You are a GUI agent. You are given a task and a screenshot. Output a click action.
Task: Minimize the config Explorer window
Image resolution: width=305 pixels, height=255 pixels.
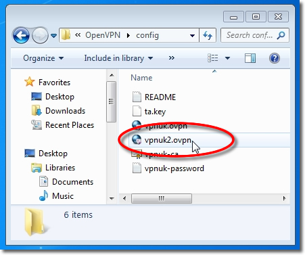pos(233,17)
